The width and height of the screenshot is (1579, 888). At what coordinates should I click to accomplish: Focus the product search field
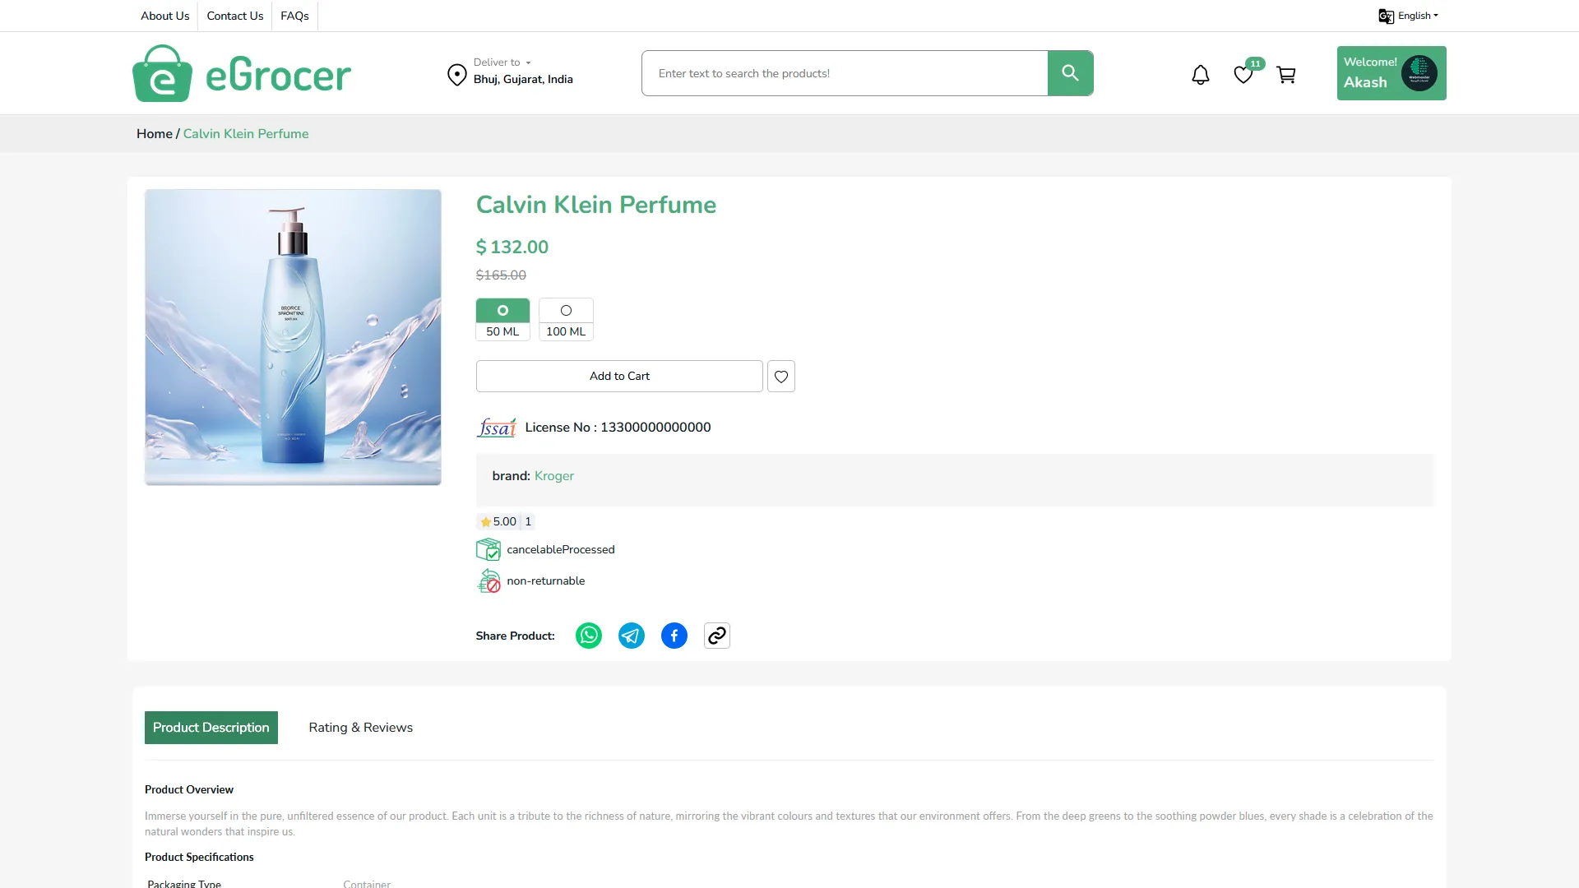coord(845,73)
